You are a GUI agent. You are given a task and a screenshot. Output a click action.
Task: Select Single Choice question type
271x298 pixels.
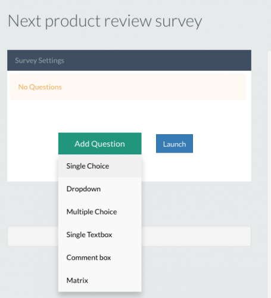pyautogui.click(x=100, y=166)
